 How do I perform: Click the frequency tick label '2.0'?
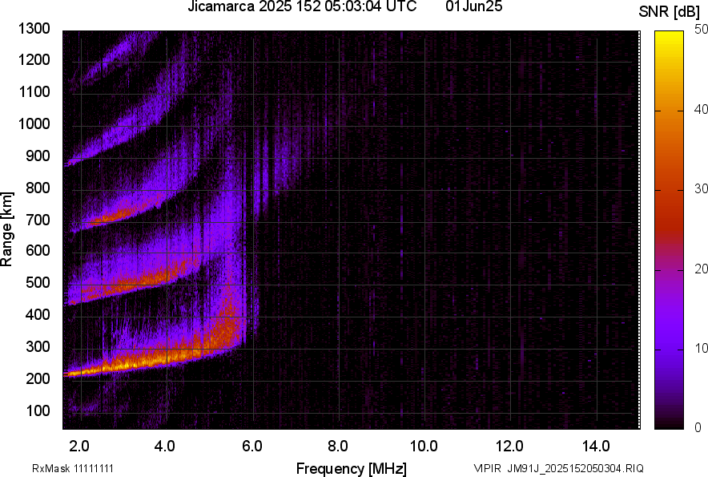[79, 447]
